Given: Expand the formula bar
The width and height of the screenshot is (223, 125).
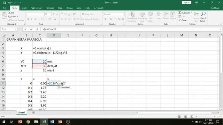Looking at the screenshot, I should [221, 29].
